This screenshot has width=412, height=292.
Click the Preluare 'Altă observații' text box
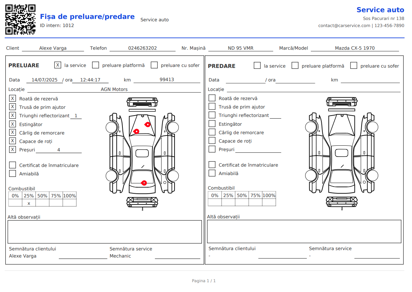pos(105,232)
